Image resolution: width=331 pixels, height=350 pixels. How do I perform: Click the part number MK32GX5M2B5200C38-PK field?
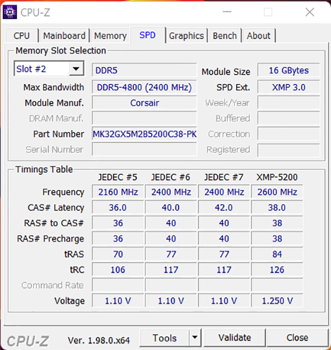pos(145,134)
